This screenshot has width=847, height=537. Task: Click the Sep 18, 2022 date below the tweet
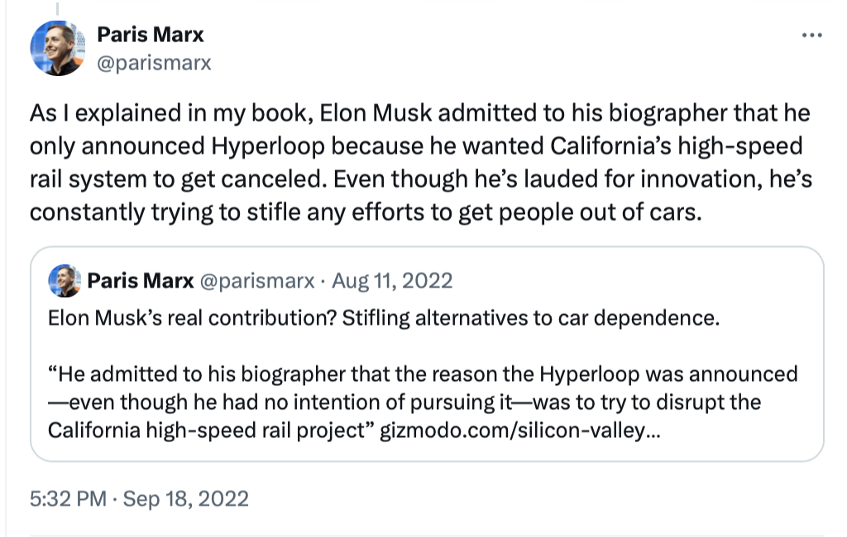186,499
